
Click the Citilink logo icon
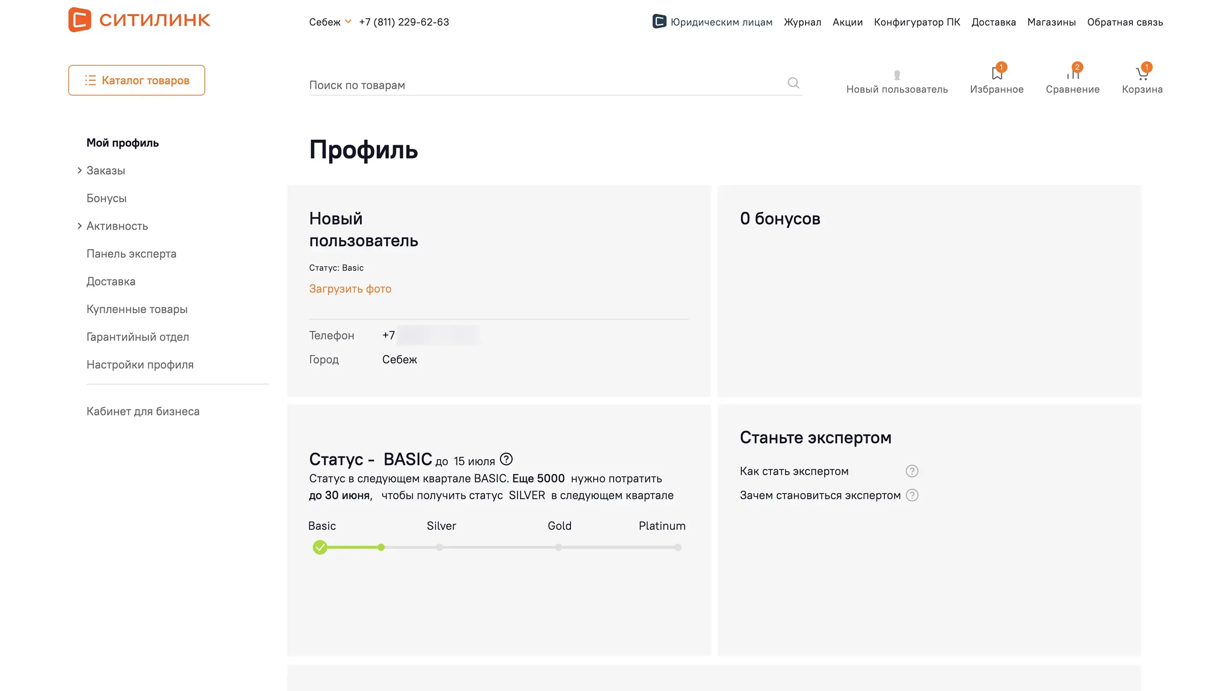pos(80,20)
